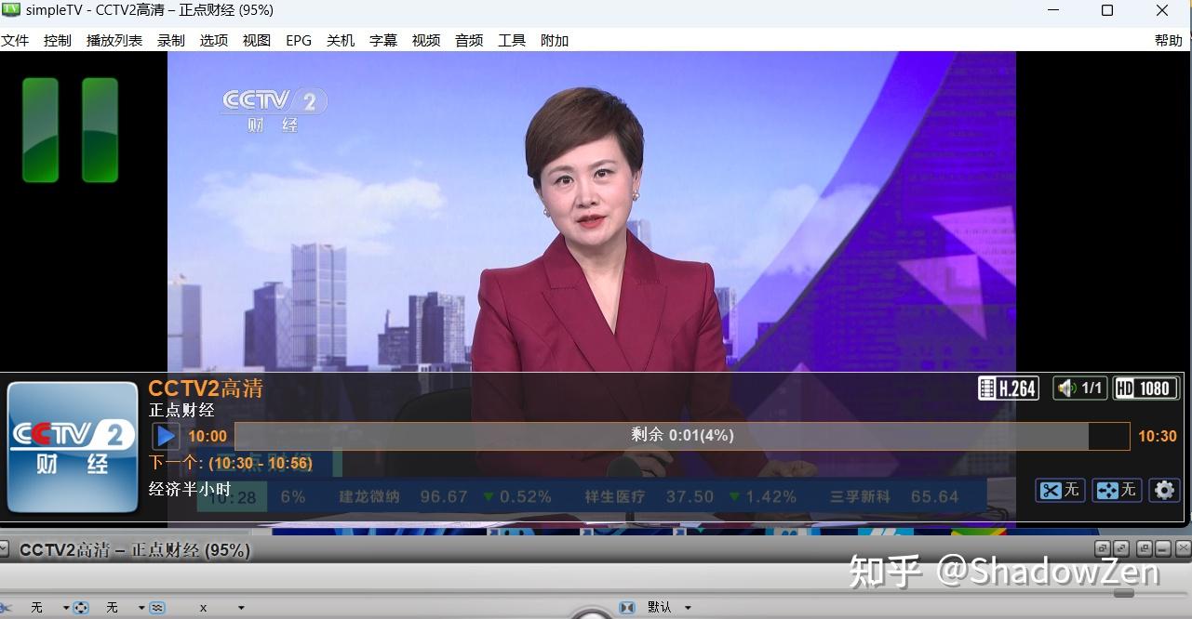1192x619 pixels.
Task: Click the audio track 1/1 speaker badge
Action: pos(1080,389)
